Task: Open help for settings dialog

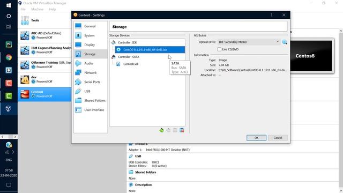Action: click(x=271, y=15)
